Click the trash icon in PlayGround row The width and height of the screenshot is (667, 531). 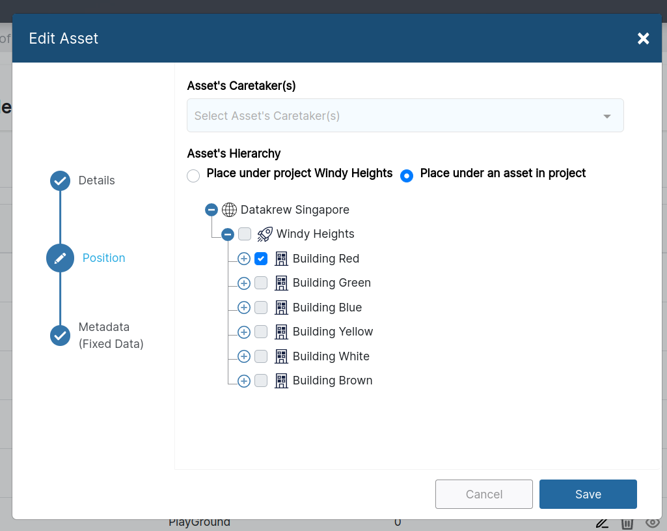coord(627,523)
